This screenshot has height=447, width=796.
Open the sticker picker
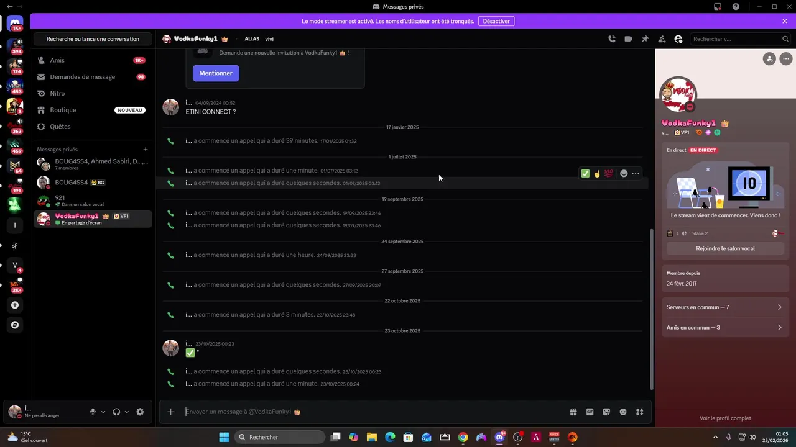tap(606, 412)
